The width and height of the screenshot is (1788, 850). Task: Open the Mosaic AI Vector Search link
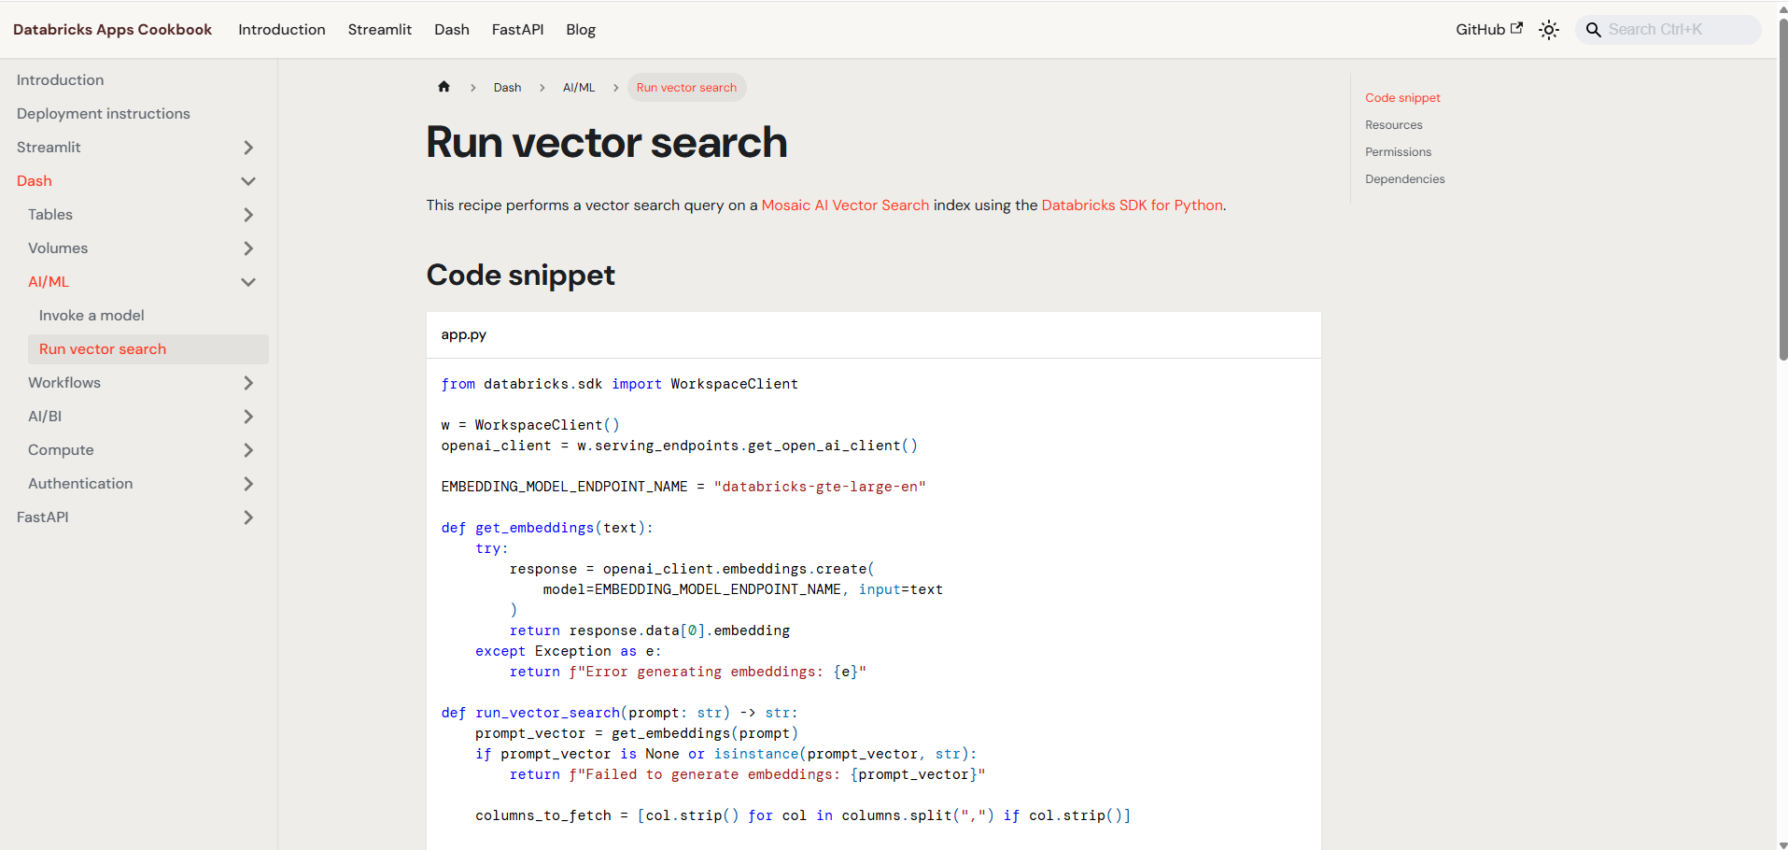pyautogui.click(x=844, y=205)
